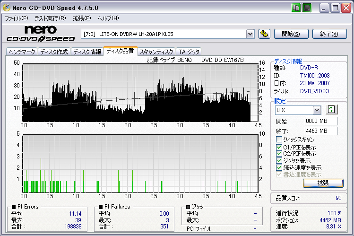Open the LITE-ON DVDRW drive dropdown

pyautogui.click(x=250, y=34)
